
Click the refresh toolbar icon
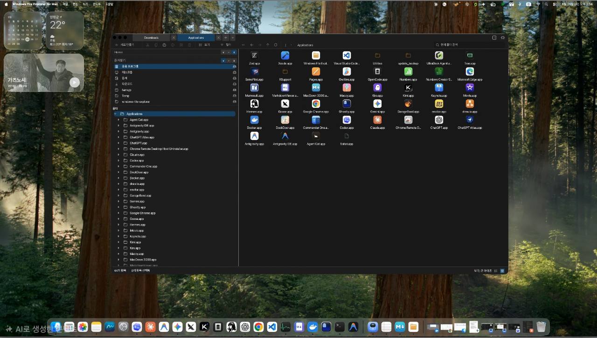276,45
